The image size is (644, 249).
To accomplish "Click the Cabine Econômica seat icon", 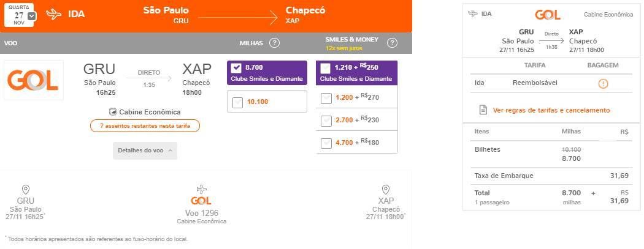I will [x=112, y=111].
